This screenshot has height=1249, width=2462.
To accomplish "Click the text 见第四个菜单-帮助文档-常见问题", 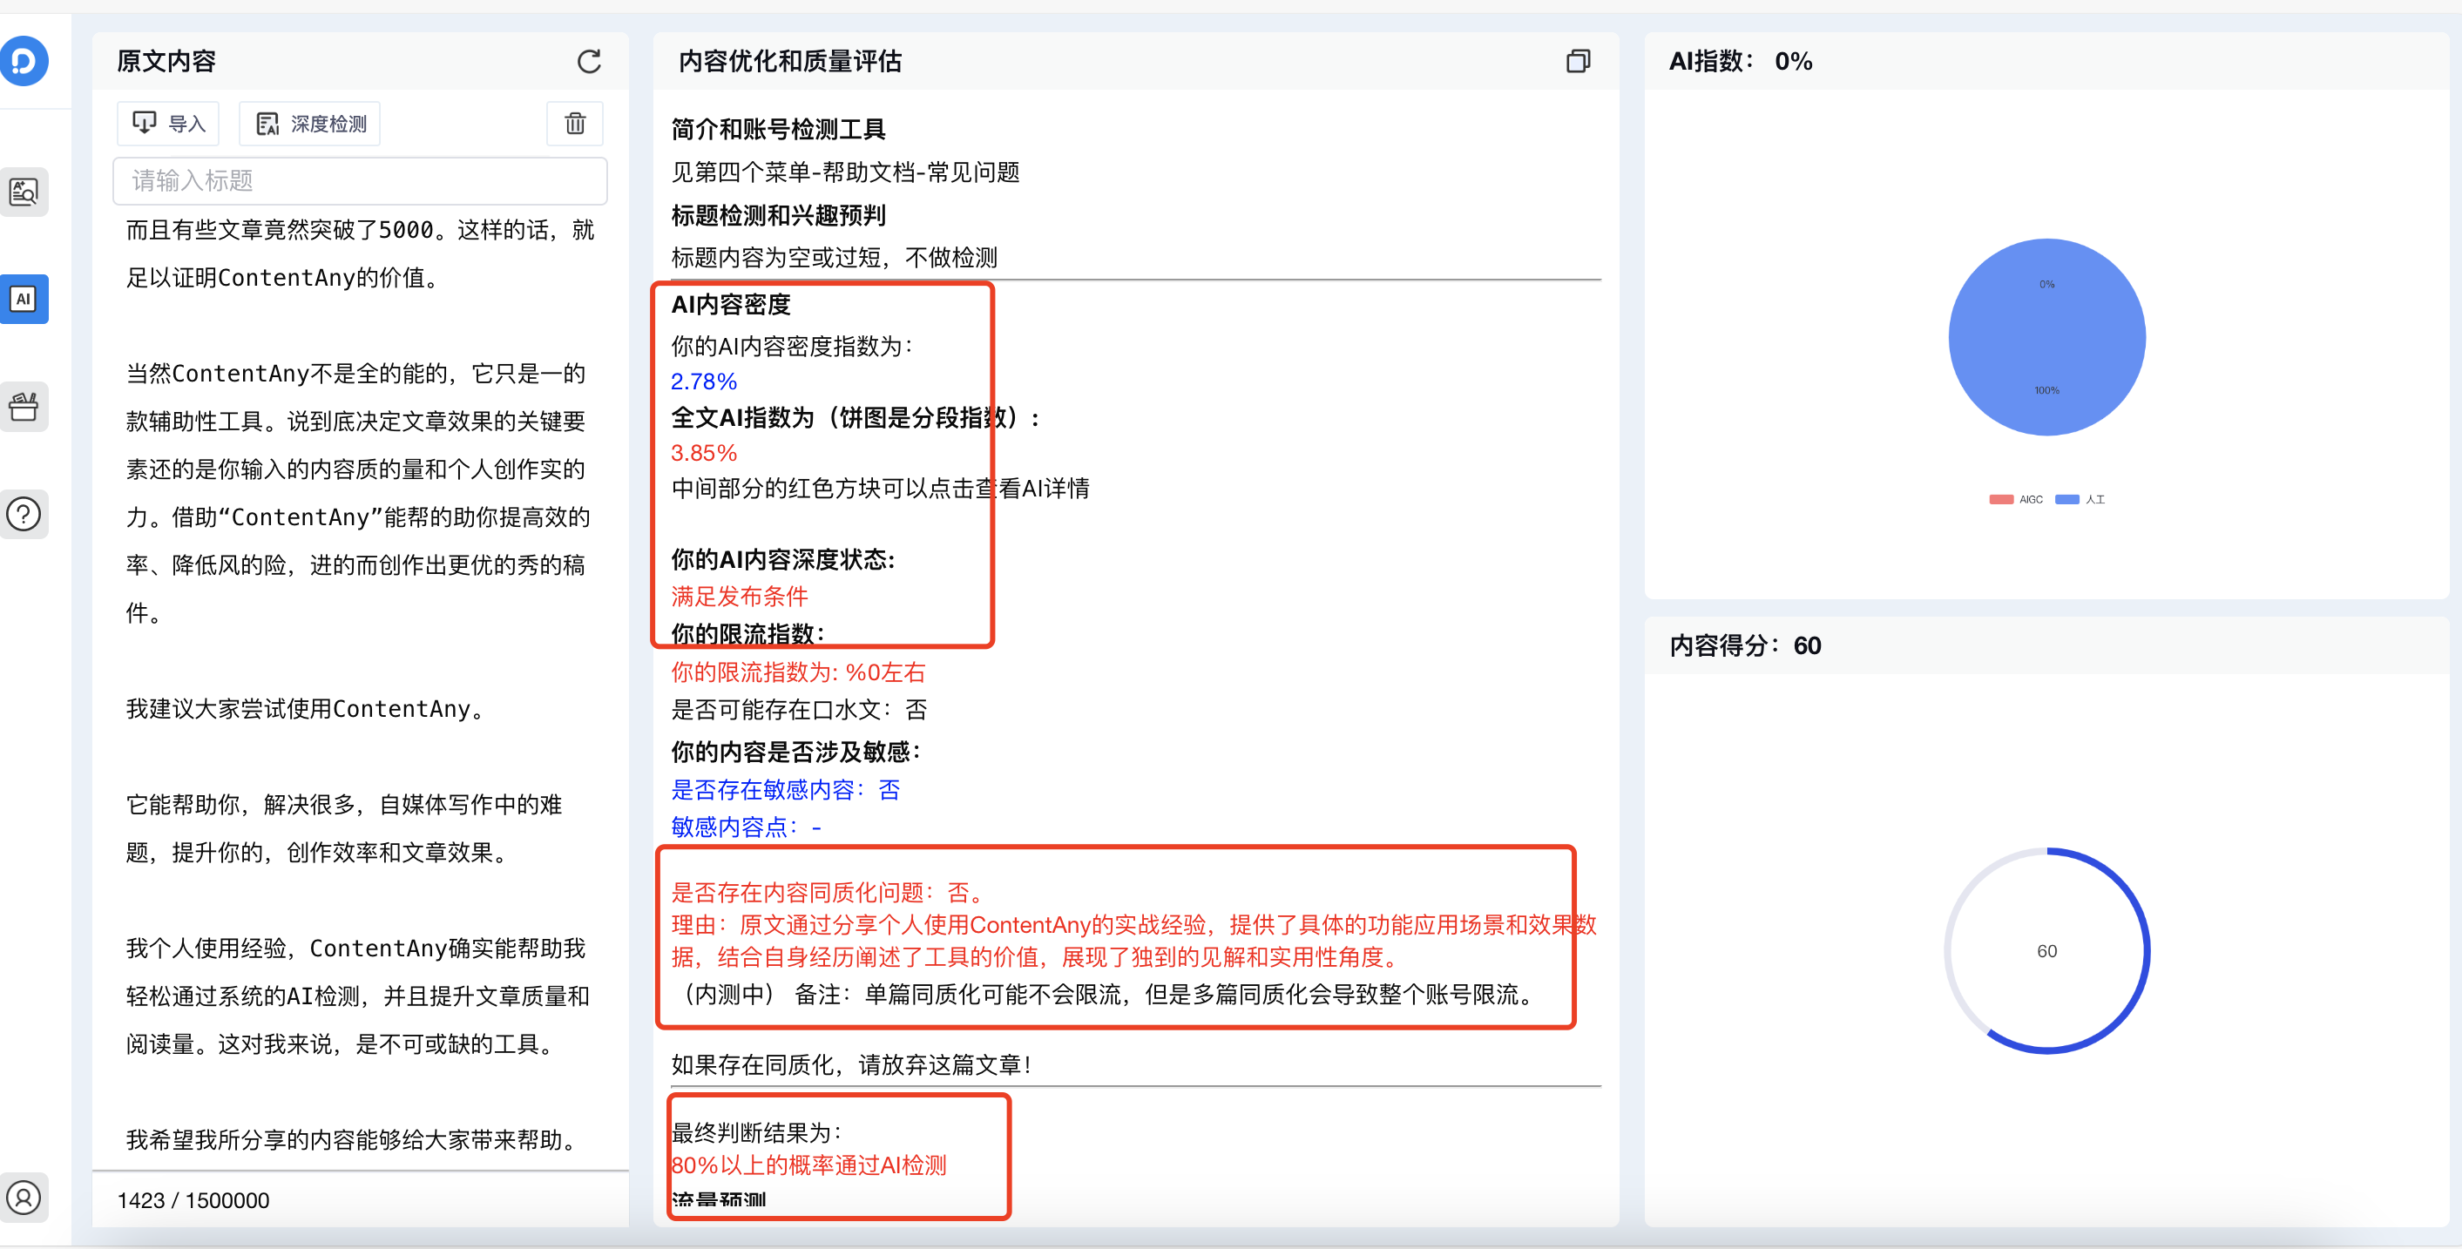I will 845,172.
